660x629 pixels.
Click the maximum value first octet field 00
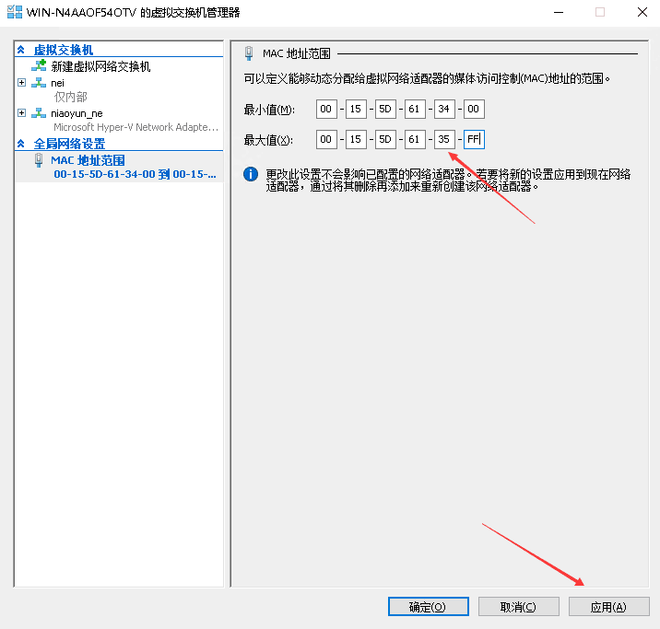point(326,139)
